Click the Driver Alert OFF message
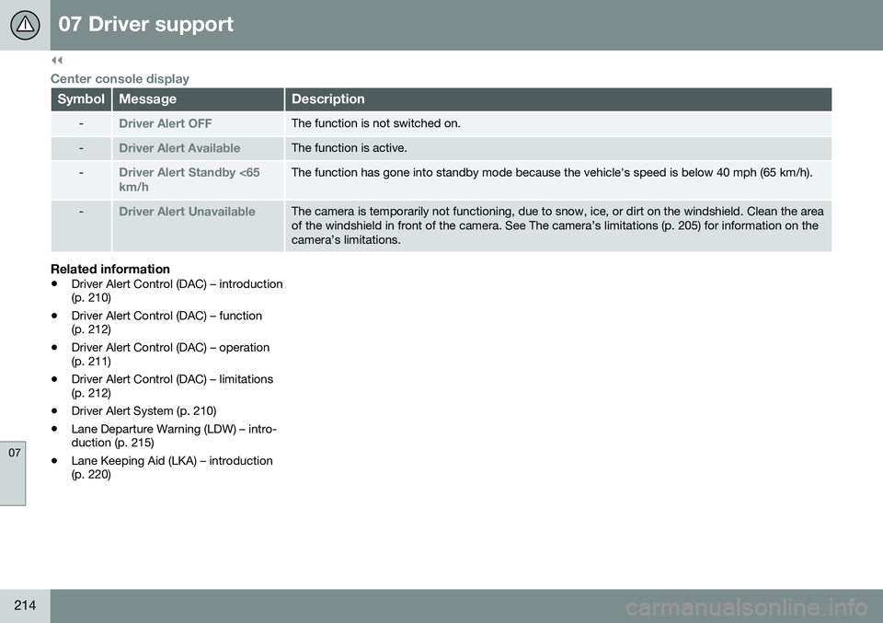This screenshot has width=883, height=623. coord(165,123)
